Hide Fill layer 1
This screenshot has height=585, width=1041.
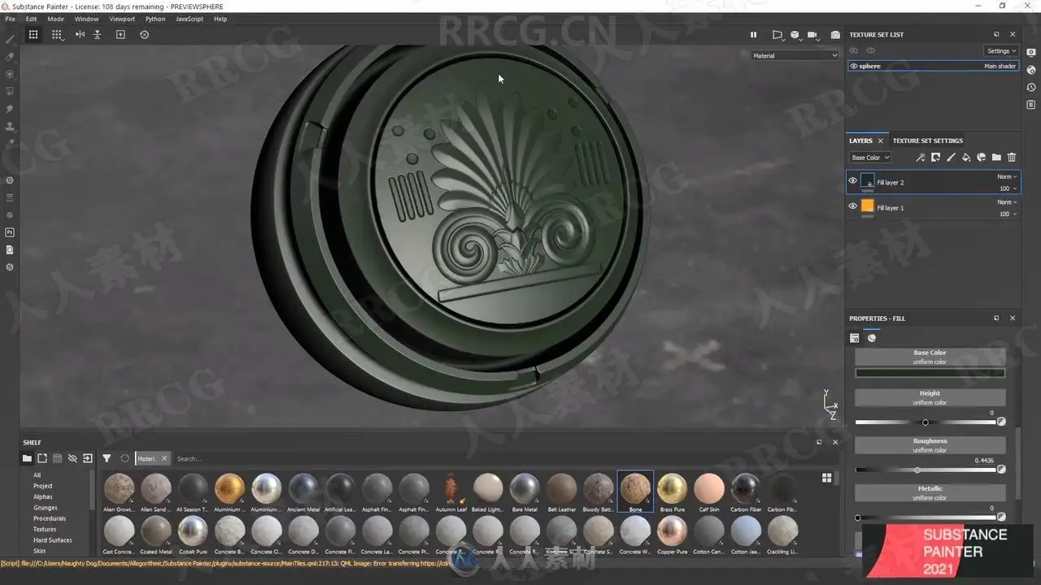(x=852, y=206)
